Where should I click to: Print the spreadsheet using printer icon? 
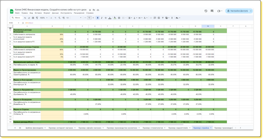(33, 18)
